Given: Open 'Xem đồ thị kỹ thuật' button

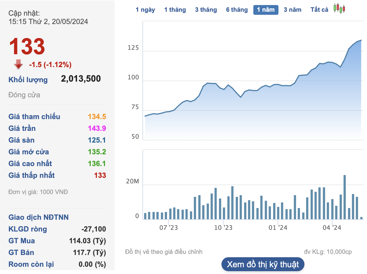Looking at the screenshot, I should tap(263, 264).
